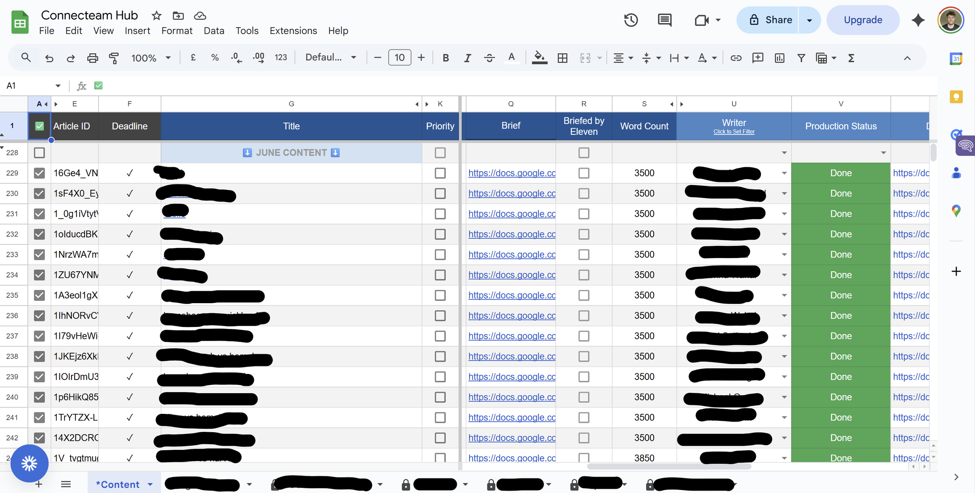Click the insert link icon

point(736,58)
